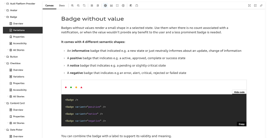Switch to the Docs tab
267x138 pixels.
(x=62, y=5)
